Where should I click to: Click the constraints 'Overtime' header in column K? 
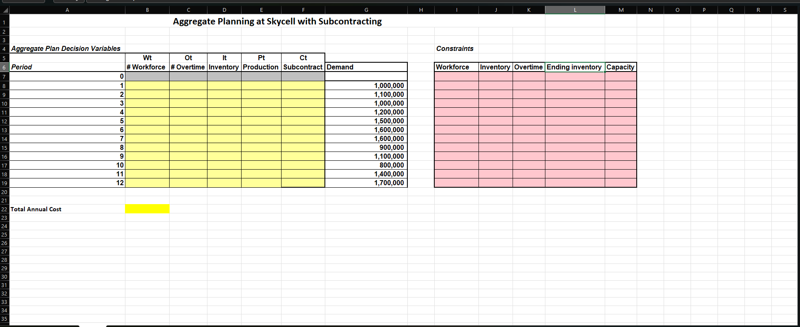(x=529, y=67)
